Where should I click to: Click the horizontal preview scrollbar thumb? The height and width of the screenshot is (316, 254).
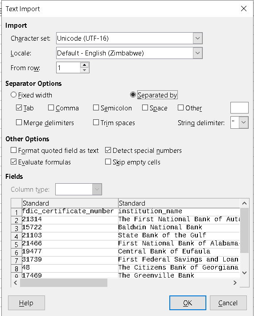point(63,282)
